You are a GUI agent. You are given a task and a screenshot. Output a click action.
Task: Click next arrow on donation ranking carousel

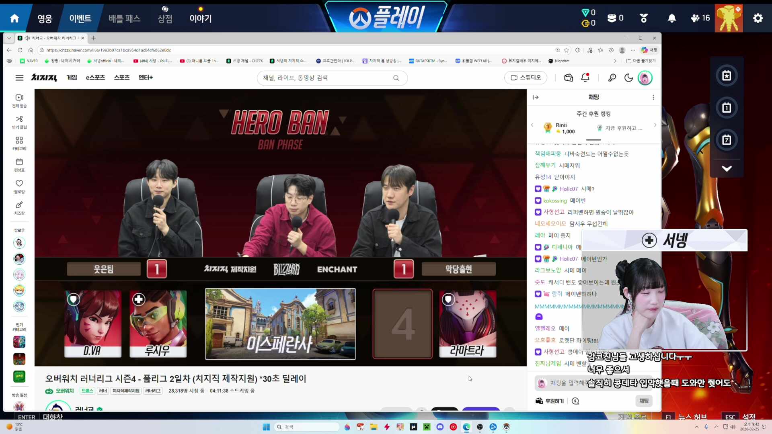(x=655, y=125)
